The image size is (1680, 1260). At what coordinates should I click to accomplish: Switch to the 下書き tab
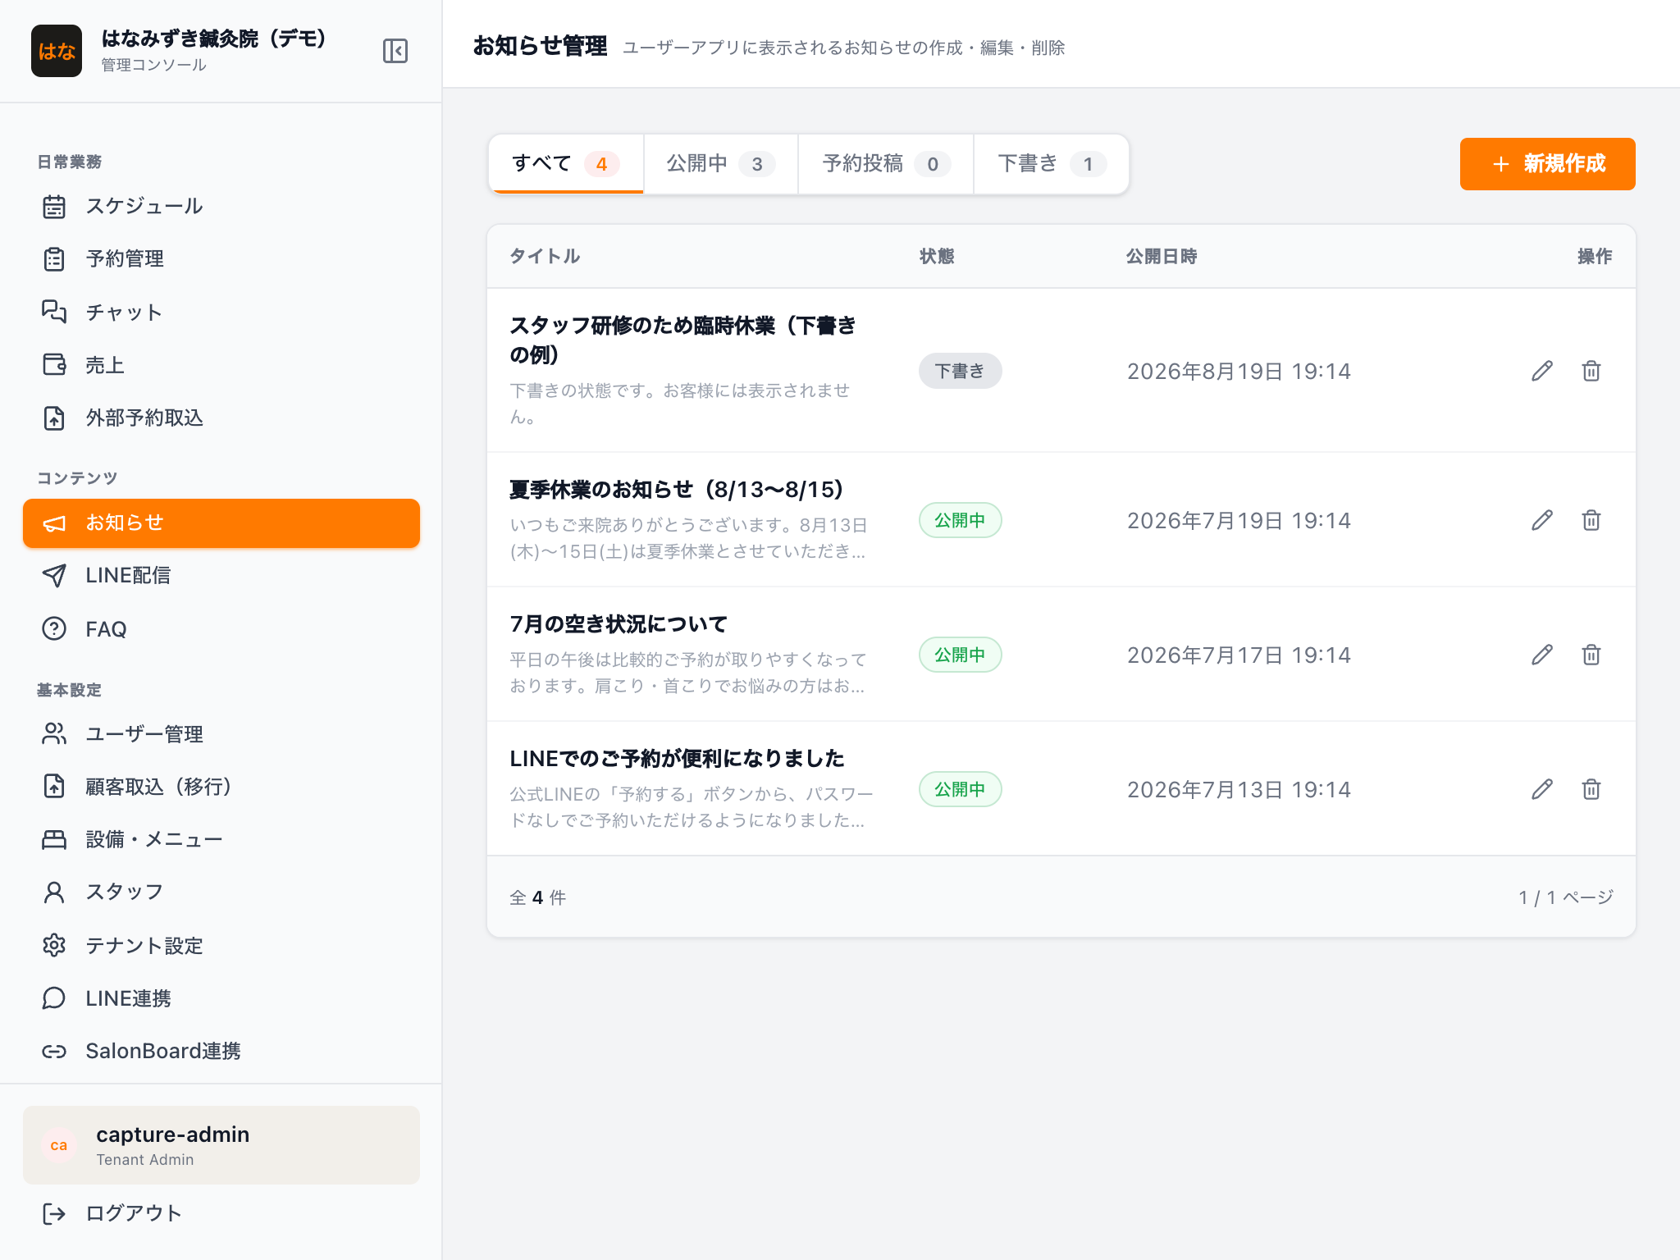tap(1051, 164)
